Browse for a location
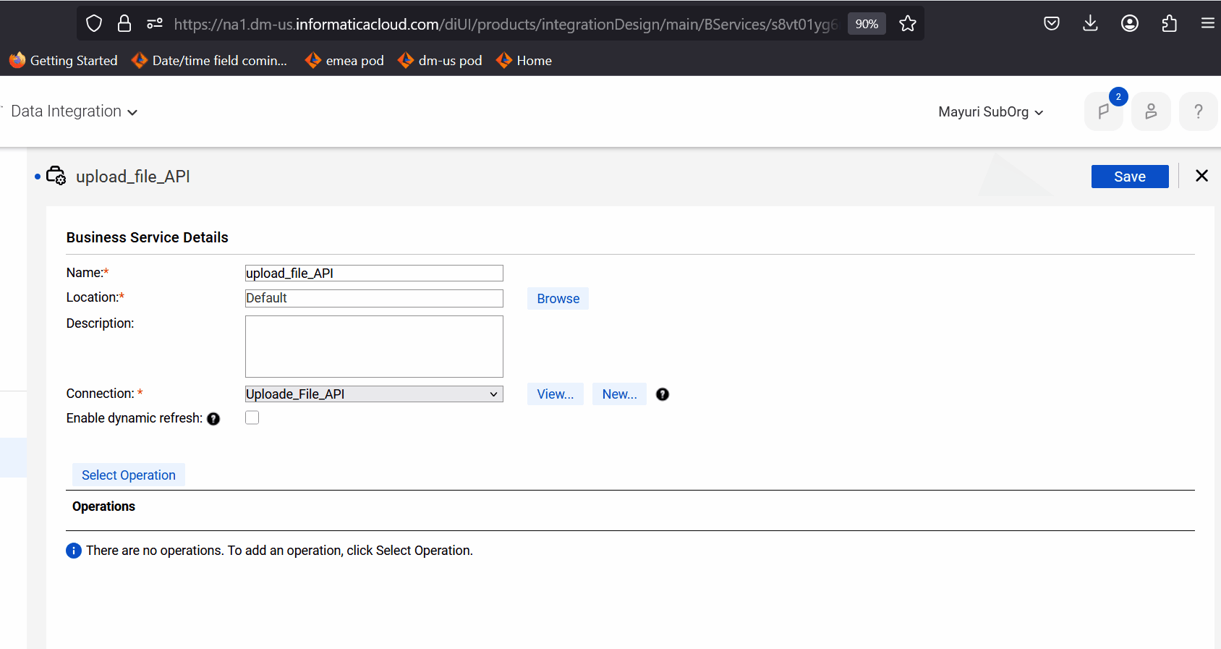Viewport: 1221px width, 649px height. tap(558, 299)
